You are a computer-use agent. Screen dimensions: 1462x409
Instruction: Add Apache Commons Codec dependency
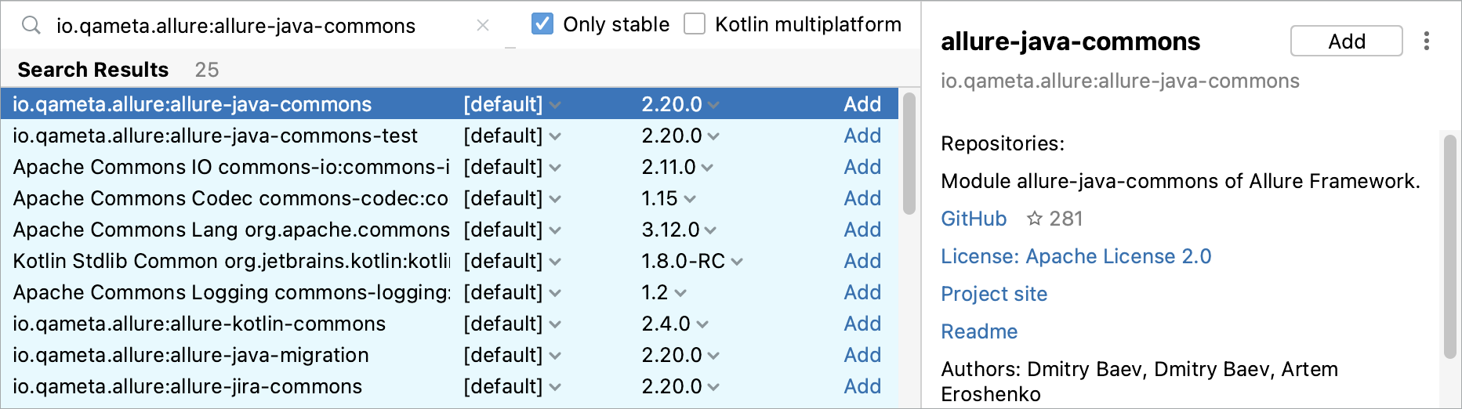point(862,198)
